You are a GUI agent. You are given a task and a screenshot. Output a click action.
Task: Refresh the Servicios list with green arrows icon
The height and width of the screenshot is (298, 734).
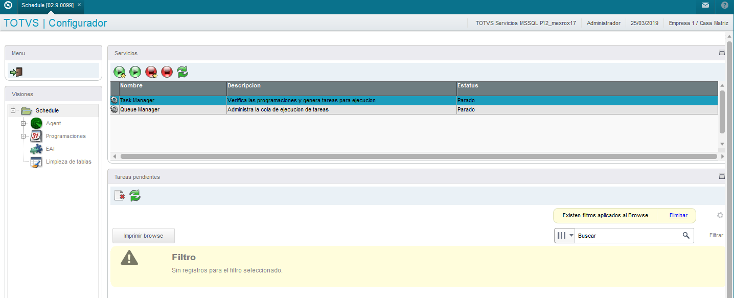click(182, 72)
